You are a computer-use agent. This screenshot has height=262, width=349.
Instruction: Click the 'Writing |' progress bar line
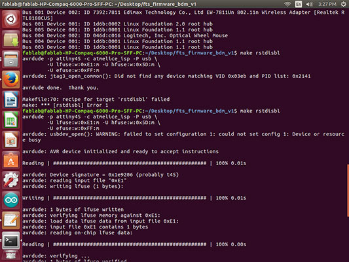pos(134,198)
